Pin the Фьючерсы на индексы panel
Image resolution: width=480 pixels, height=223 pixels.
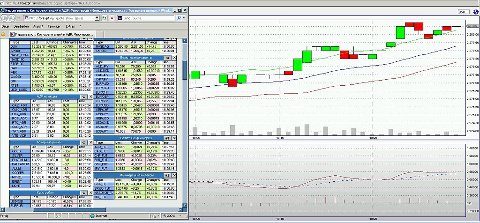click(x=167, y=175)
